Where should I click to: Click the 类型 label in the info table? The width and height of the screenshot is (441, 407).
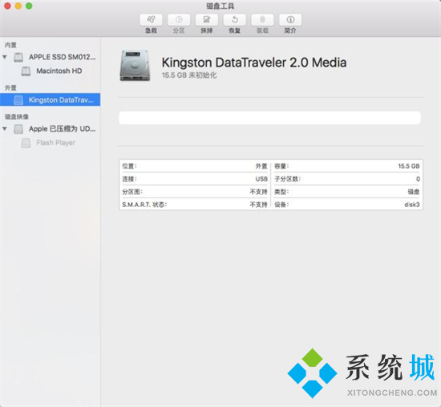coord(281,192)
